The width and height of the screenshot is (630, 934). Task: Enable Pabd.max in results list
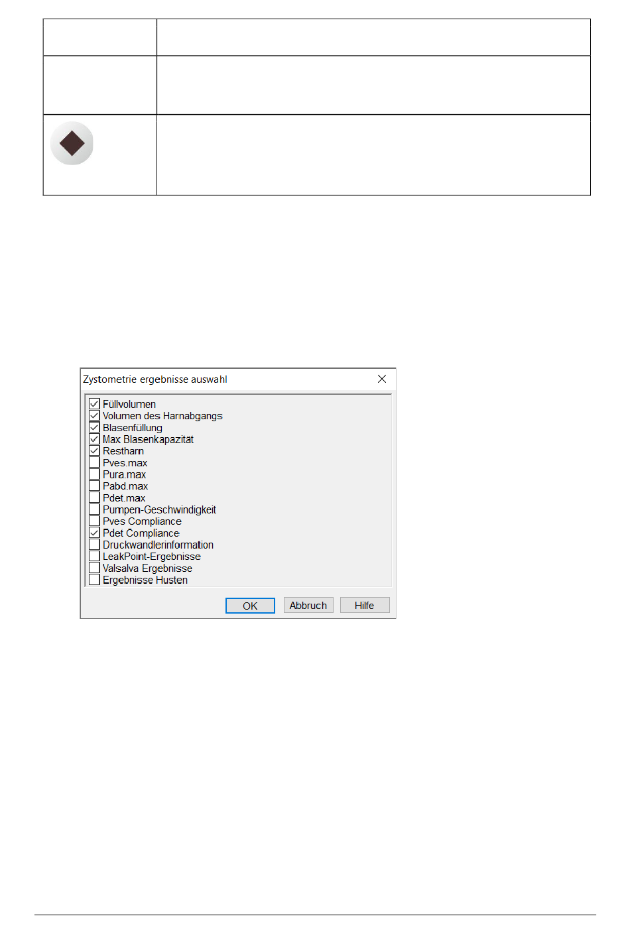pos(94,486)
